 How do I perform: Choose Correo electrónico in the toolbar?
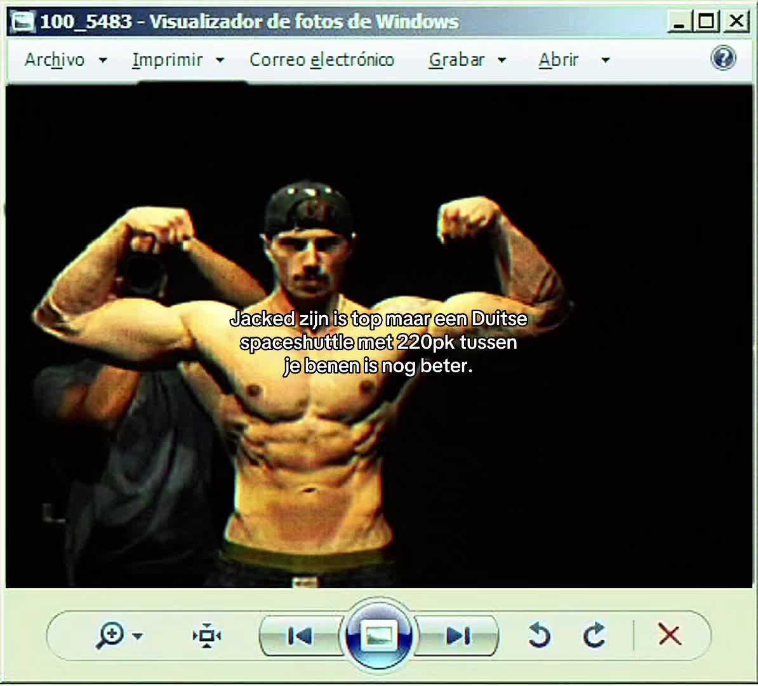point(322,60)
